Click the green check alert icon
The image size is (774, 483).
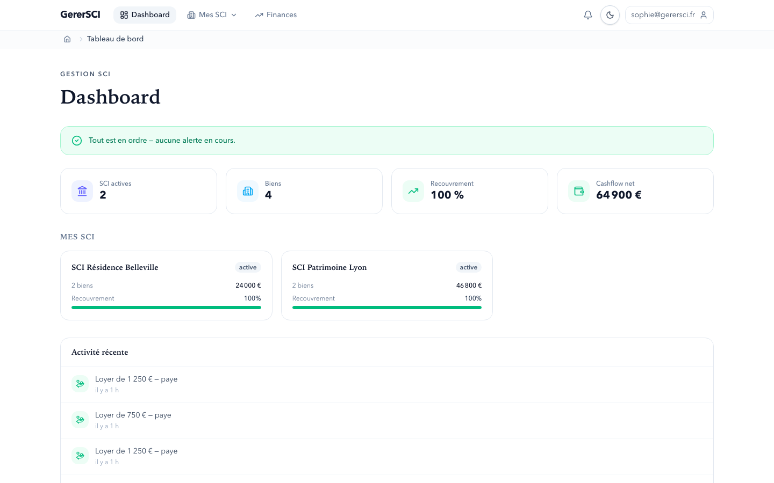(77, 141)
